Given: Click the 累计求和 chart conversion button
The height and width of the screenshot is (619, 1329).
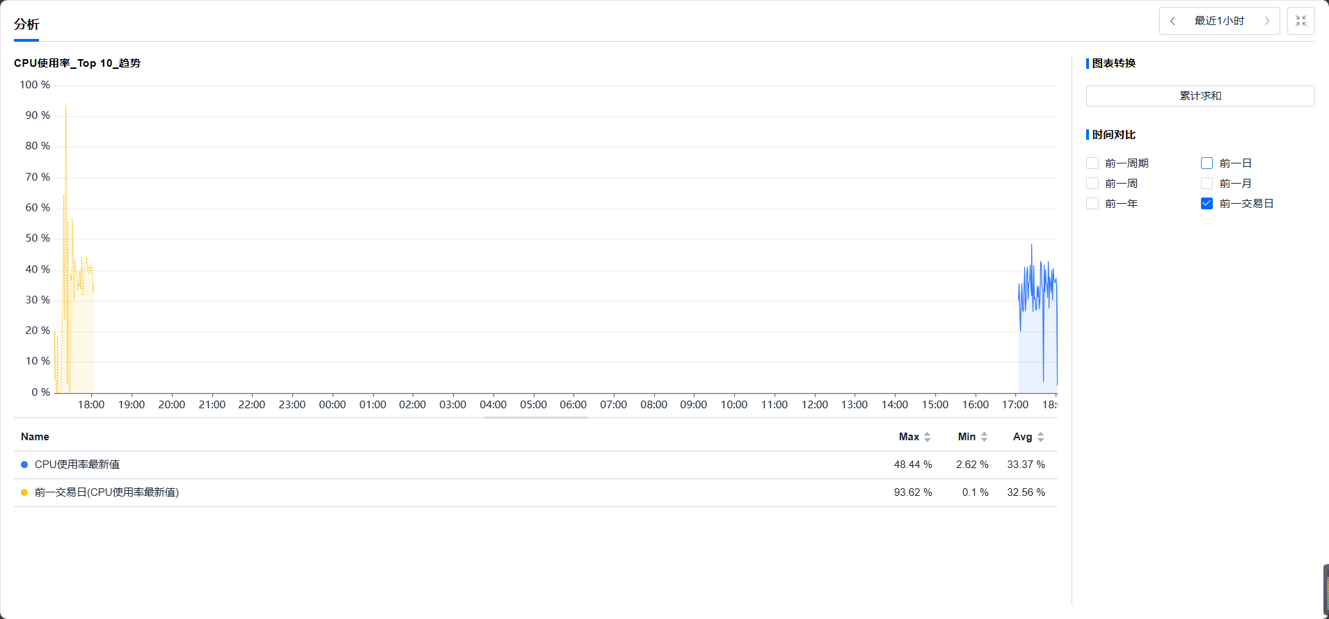Looking at the screenshot, I should click(x=1200, y=96).
